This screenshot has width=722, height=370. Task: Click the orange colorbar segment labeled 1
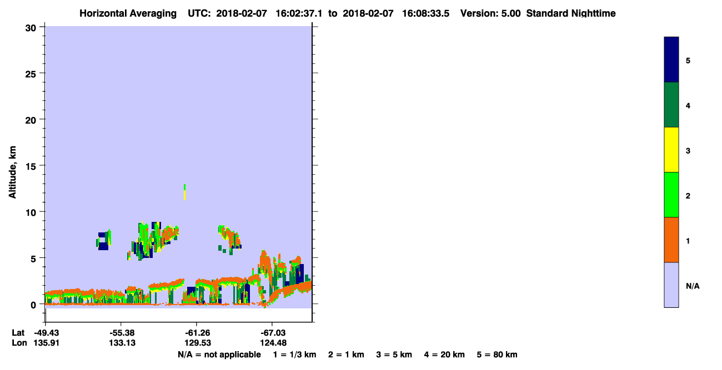671,240
